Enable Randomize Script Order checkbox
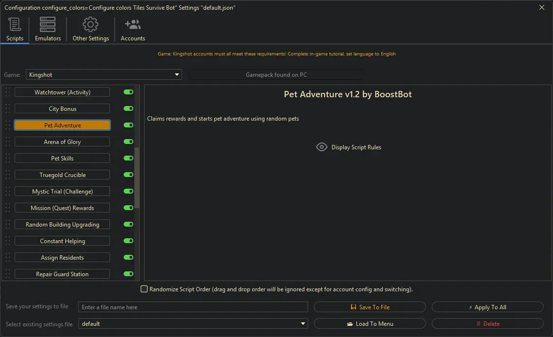This screenshot has height=337, width=553. coord(144,289)
